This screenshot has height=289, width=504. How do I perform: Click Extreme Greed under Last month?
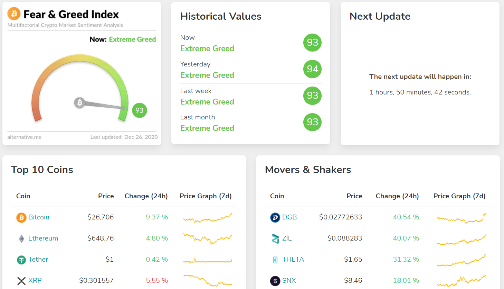[207, 128]
